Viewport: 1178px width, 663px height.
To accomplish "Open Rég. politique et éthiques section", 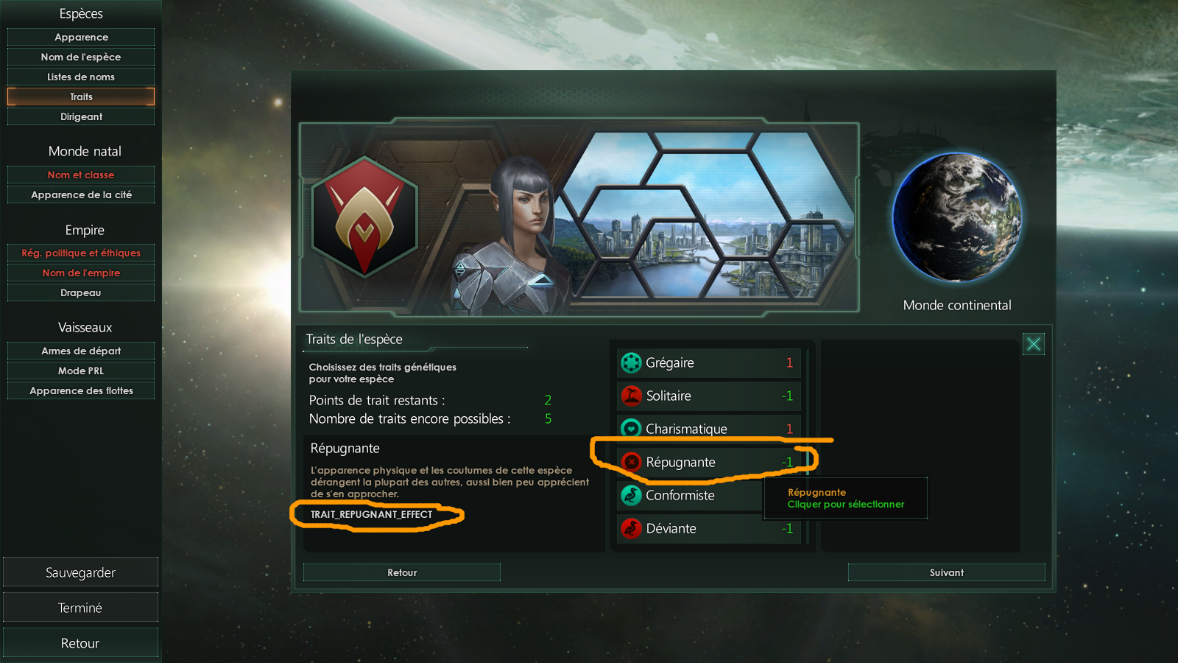I will point(81,253).
